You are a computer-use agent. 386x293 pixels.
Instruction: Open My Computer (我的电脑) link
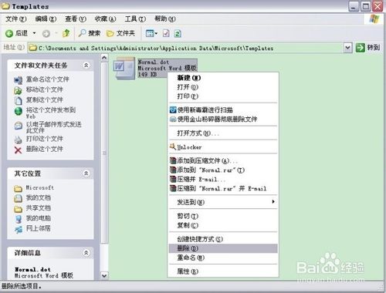point(39,218)
